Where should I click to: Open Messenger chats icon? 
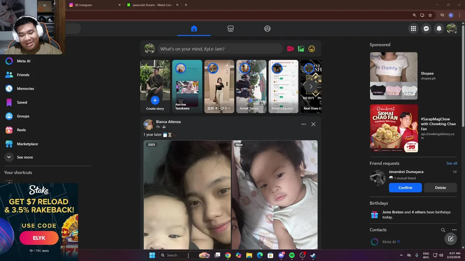[426, 29]
